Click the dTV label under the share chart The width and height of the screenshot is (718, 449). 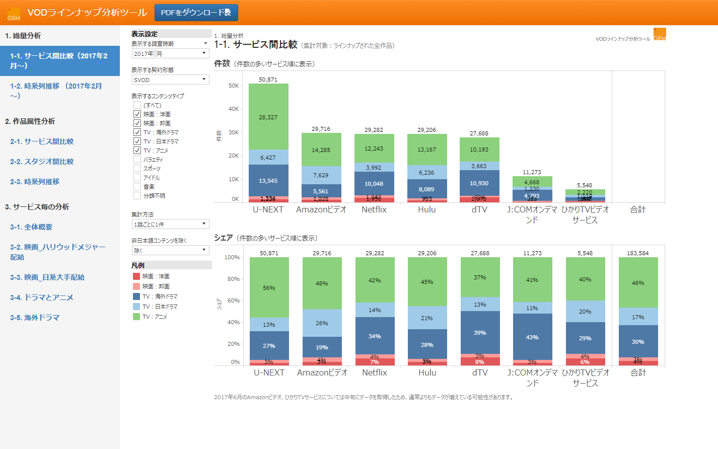click(480, 372)
